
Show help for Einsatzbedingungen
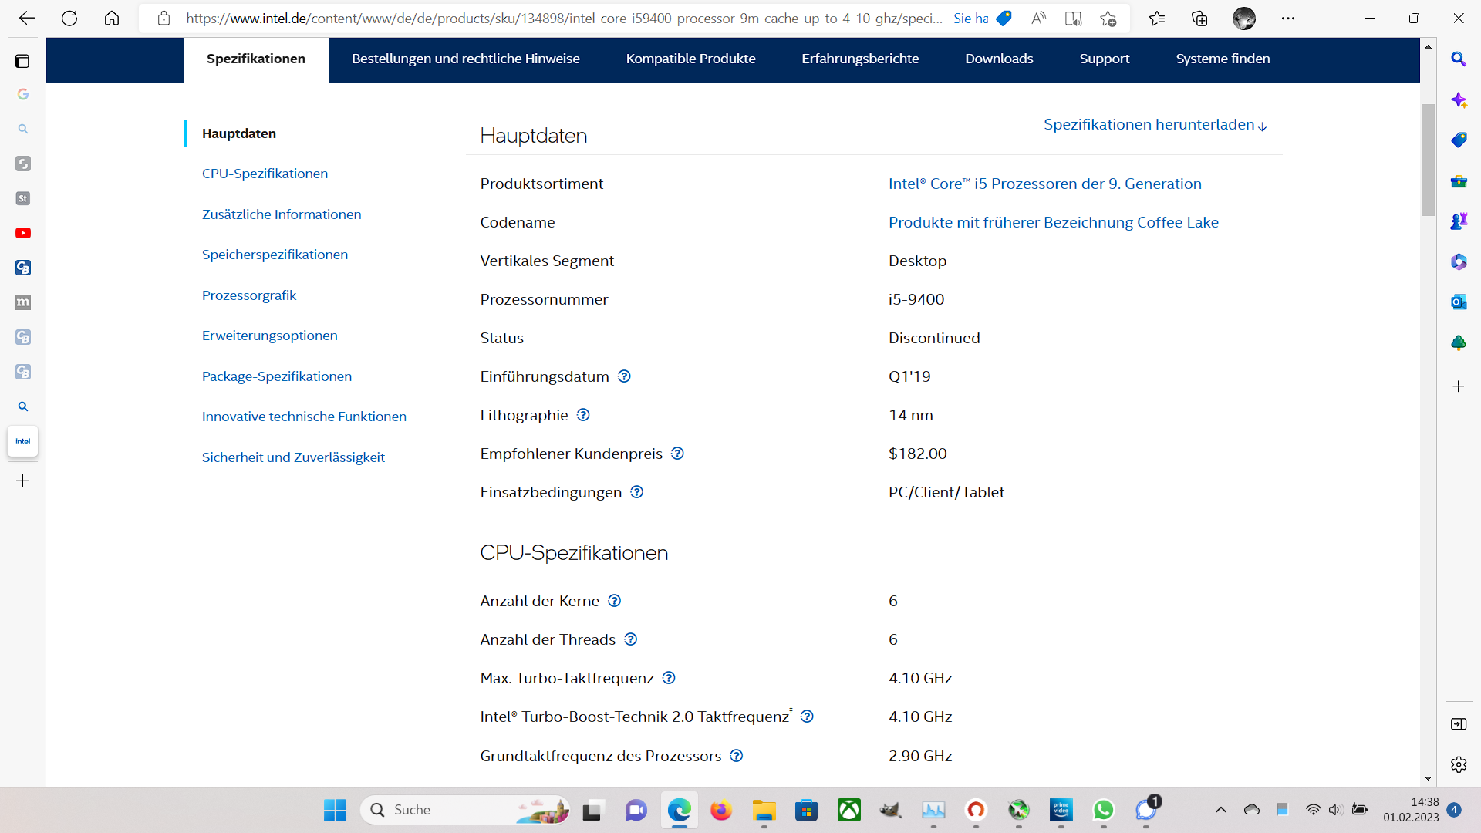pyautogui.click(x=637, y=492)
